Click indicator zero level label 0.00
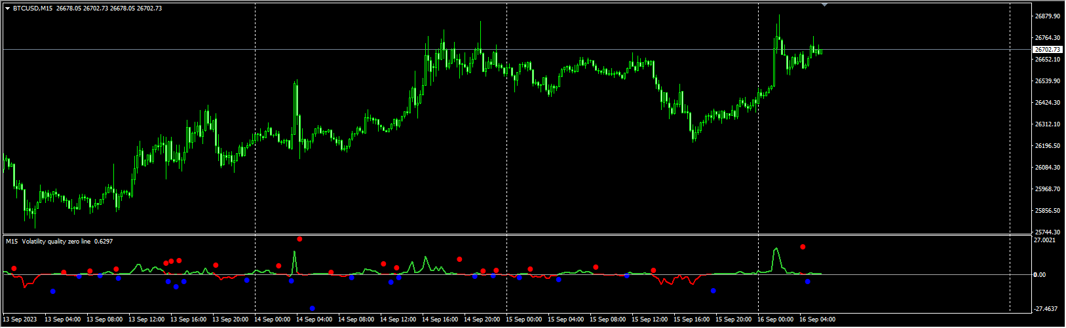Image resolution: width=1066 pixels, height=328 pixels. point(1039,274)
